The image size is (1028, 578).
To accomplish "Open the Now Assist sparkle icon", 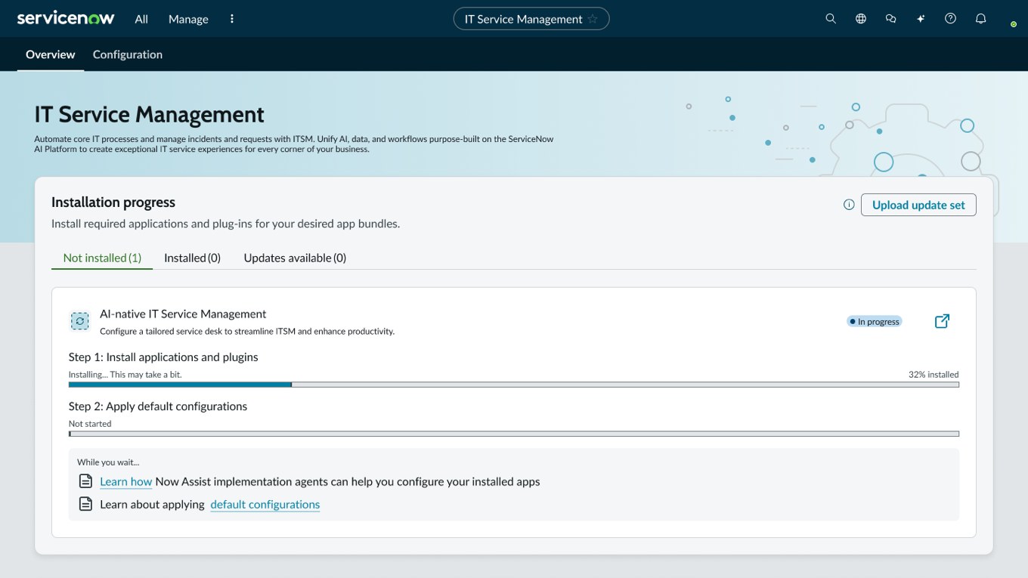I will tap(921, 19).
